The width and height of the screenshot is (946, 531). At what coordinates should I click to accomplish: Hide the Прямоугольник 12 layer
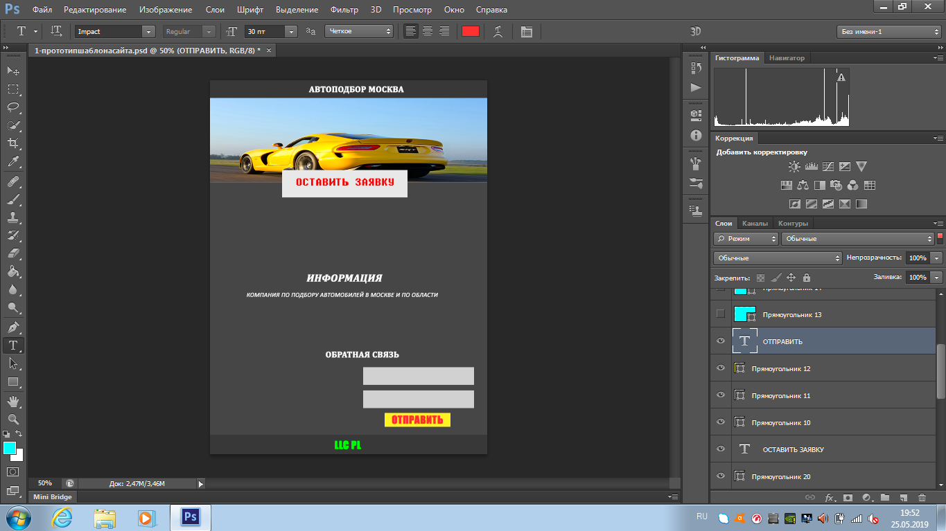721,368
